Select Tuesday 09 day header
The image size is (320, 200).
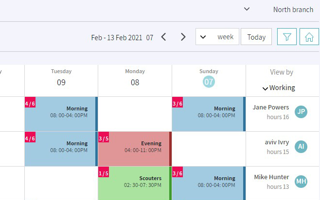(61, 78)
